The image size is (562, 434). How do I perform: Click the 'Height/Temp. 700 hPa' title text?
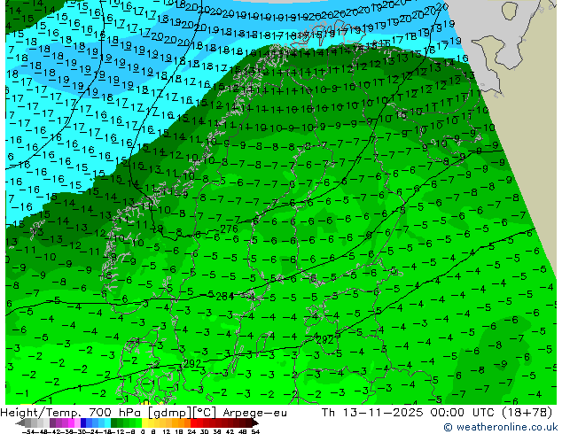[x=71, y=413]
